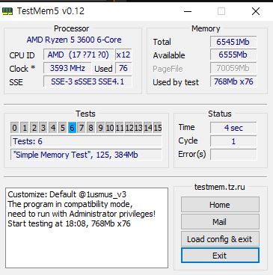Image resolution: width=273 pixels, height=275 pixels.
Task: Click the SSE instruction set field
Action: (x=88, y=81)
